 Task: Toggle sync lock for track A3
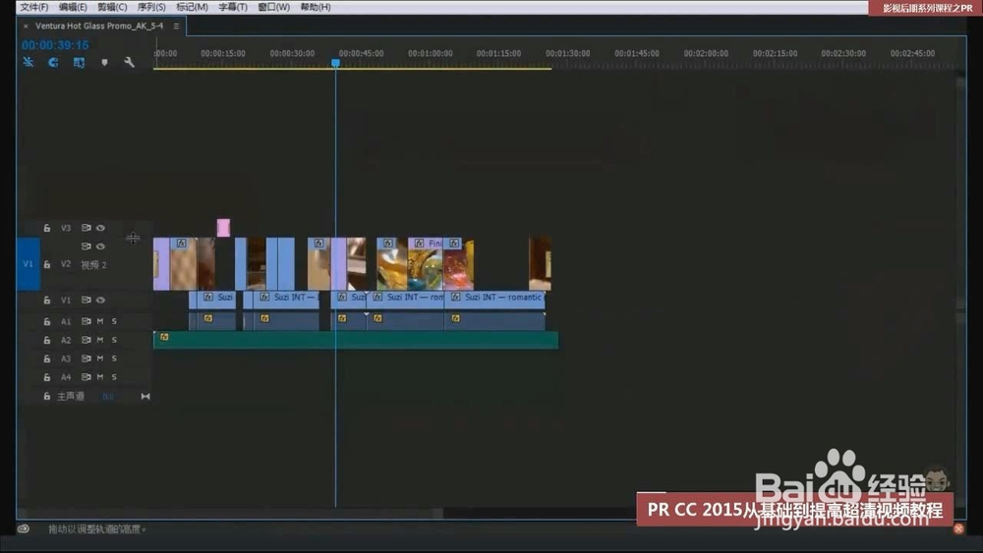[86, 359]
